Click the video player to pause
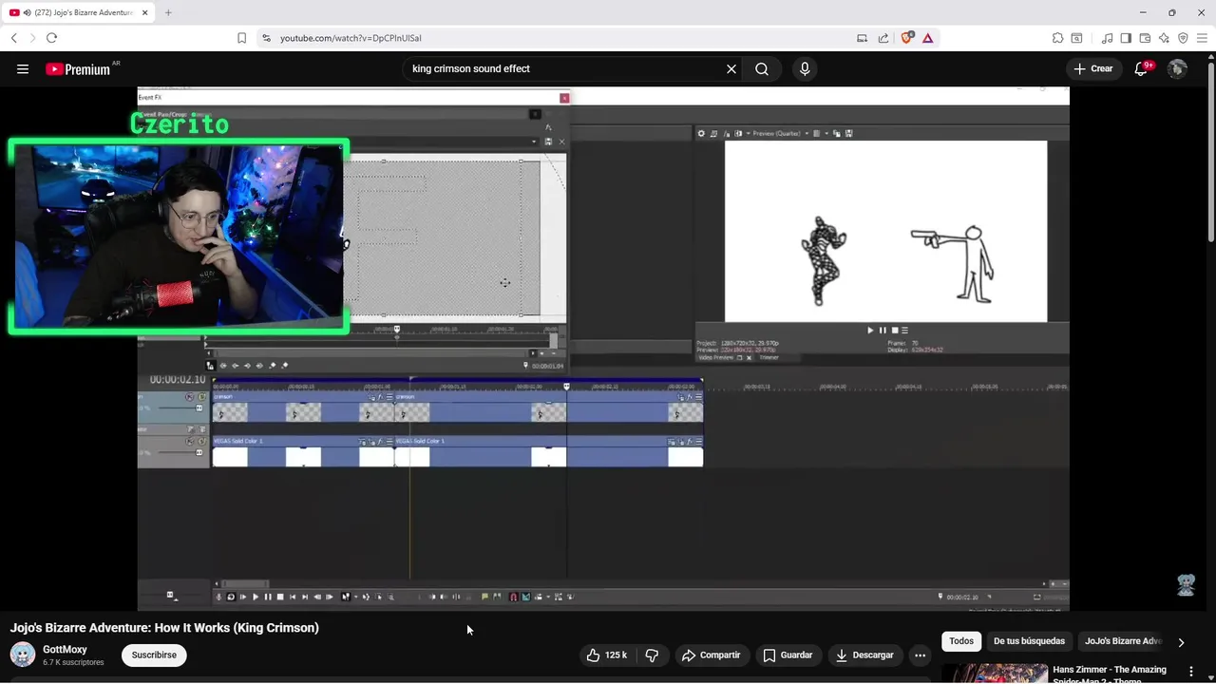 tap(603, 350)
